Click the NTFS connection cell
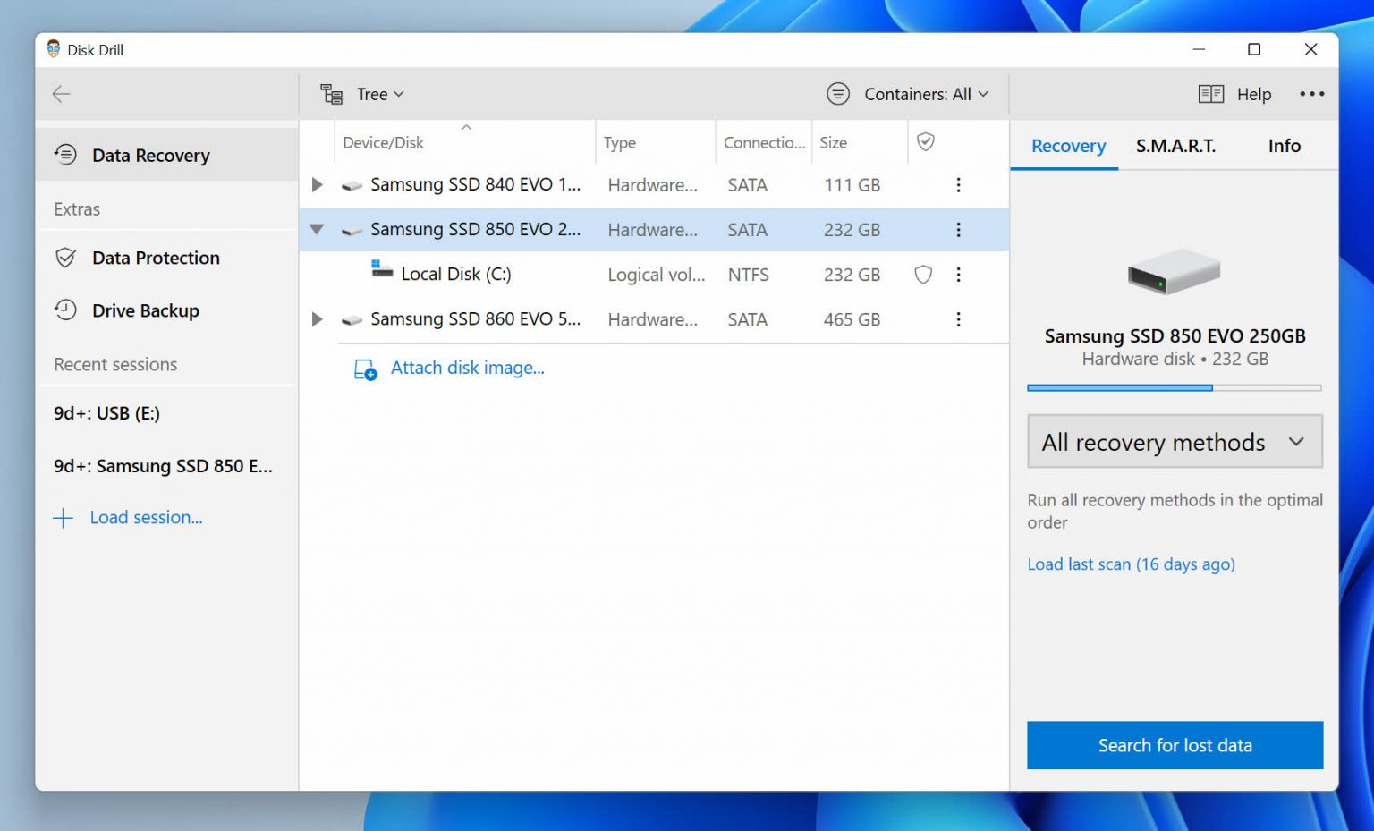 [x=748, y=275]
